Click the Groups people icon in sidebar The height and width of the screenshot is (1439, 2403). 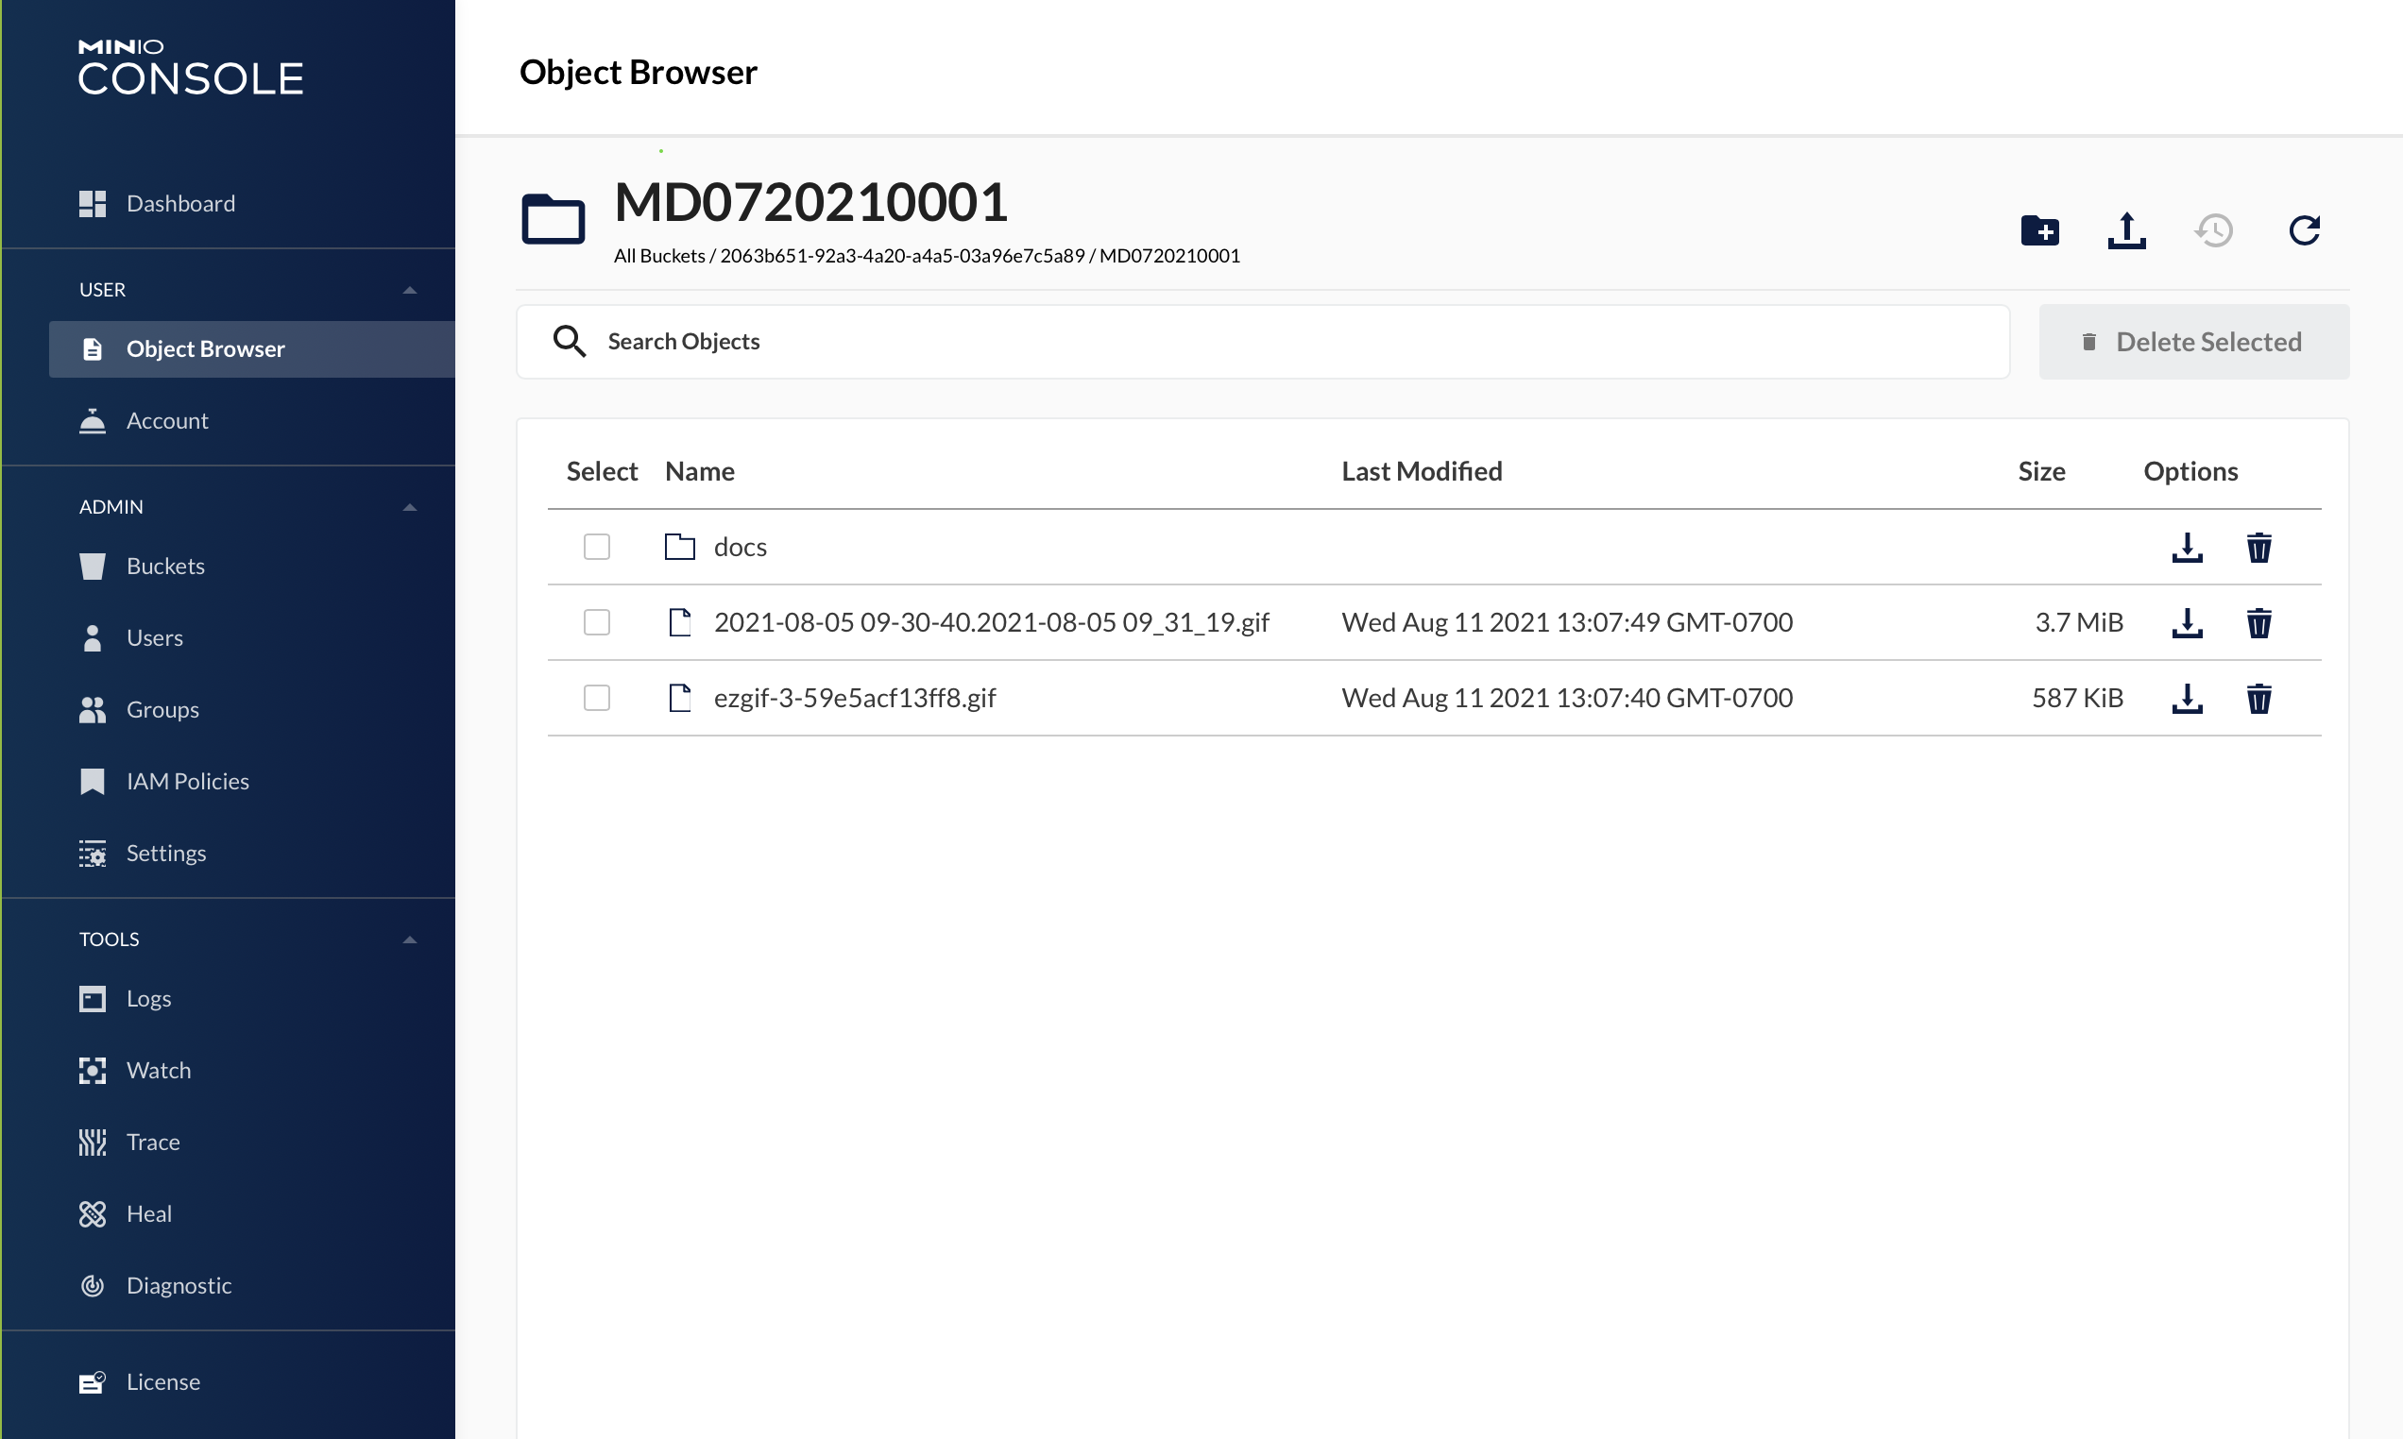tap(93, 710)
